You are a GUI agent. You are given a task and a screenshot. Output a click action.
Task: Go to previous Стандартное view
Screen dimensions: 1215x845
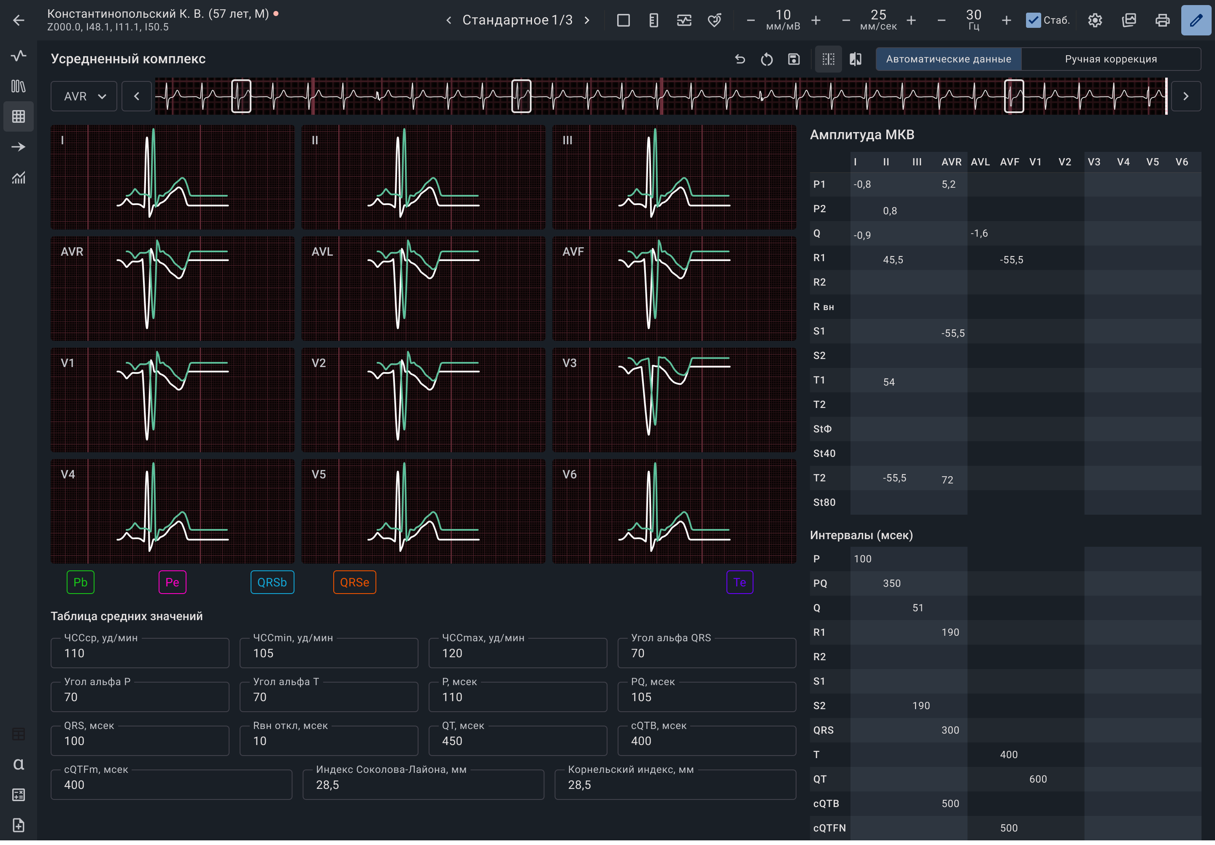pos(449,21)
